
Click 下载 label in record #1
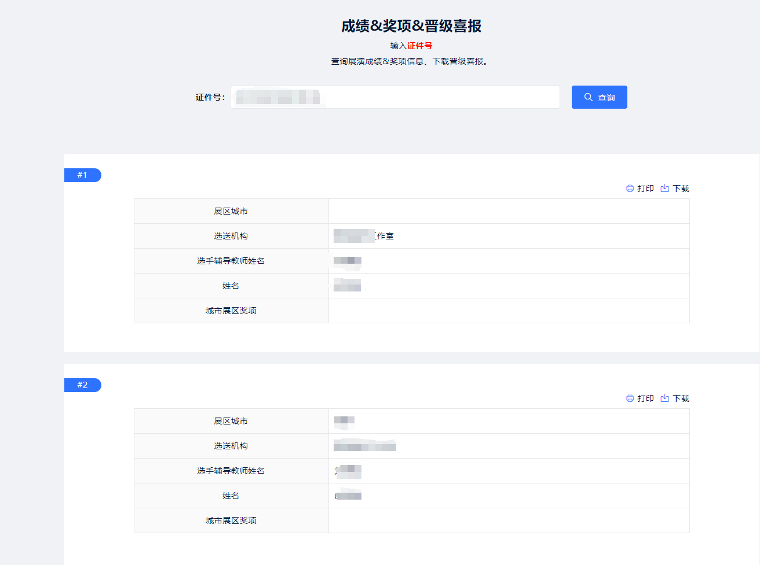pyautogui.click(x=681, y=189)
